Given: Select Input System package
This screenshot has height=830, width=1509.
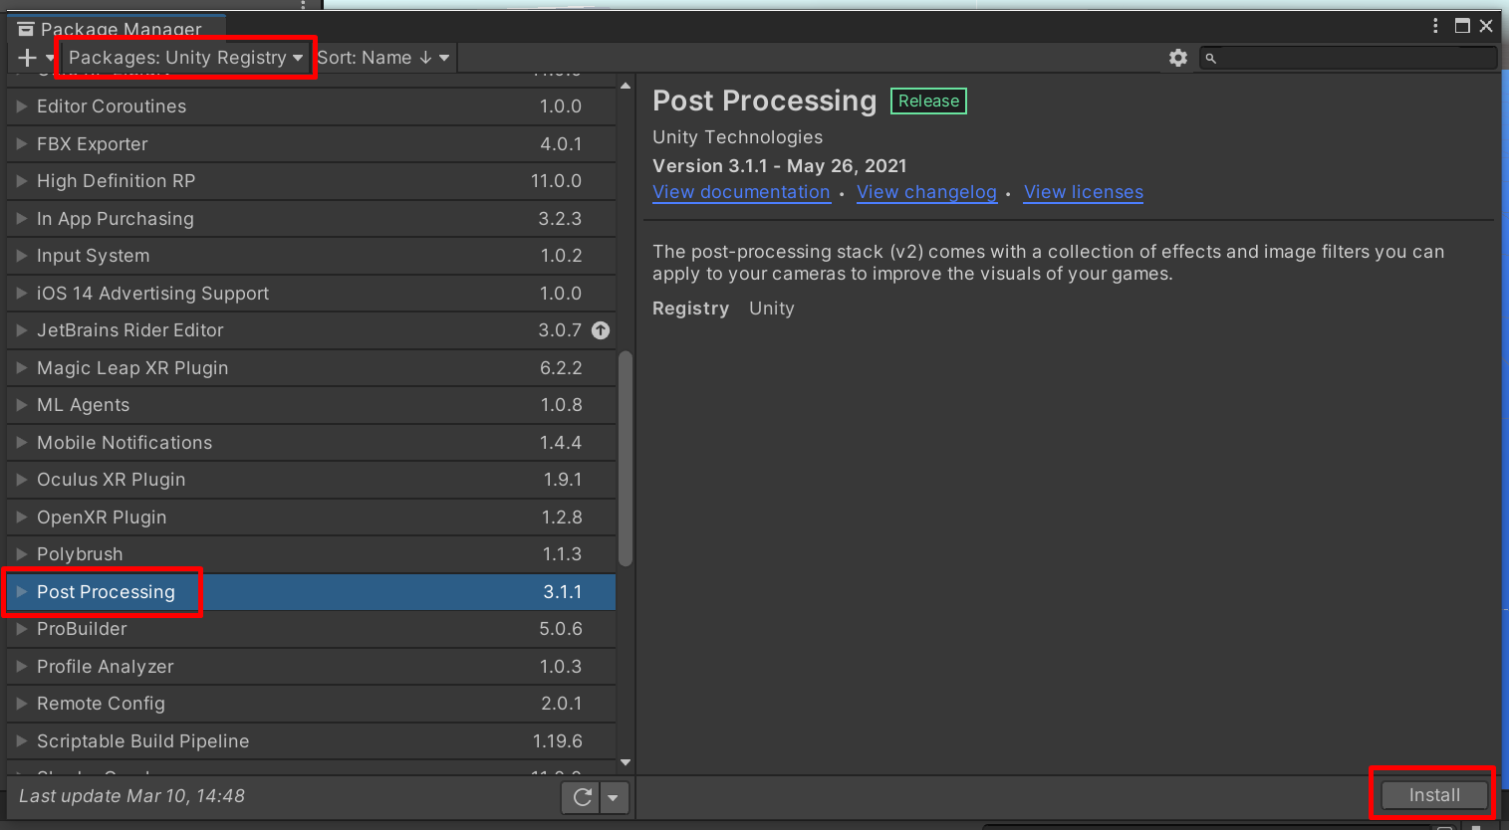Looking at the screenshot, I should (x=311, y=256).
